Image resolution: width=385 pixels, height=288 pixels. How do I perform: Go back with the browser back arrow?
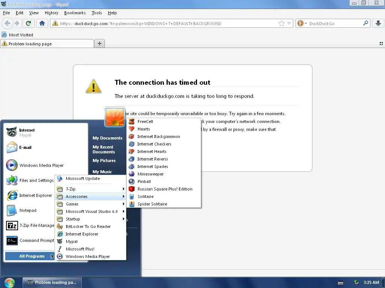tap(8, 23)
